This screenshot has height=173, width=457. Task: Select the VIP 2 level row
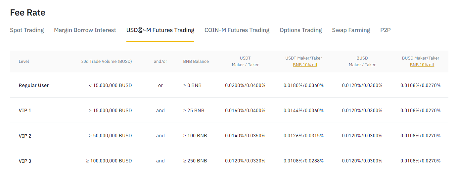[x=229, y=136]
